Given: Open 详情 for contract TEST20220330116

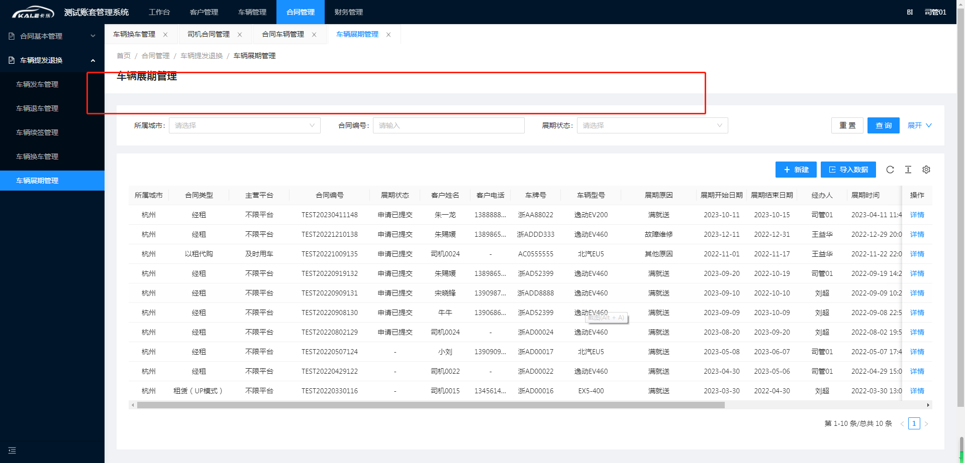Looking at the screenshot, I should 917,391.
